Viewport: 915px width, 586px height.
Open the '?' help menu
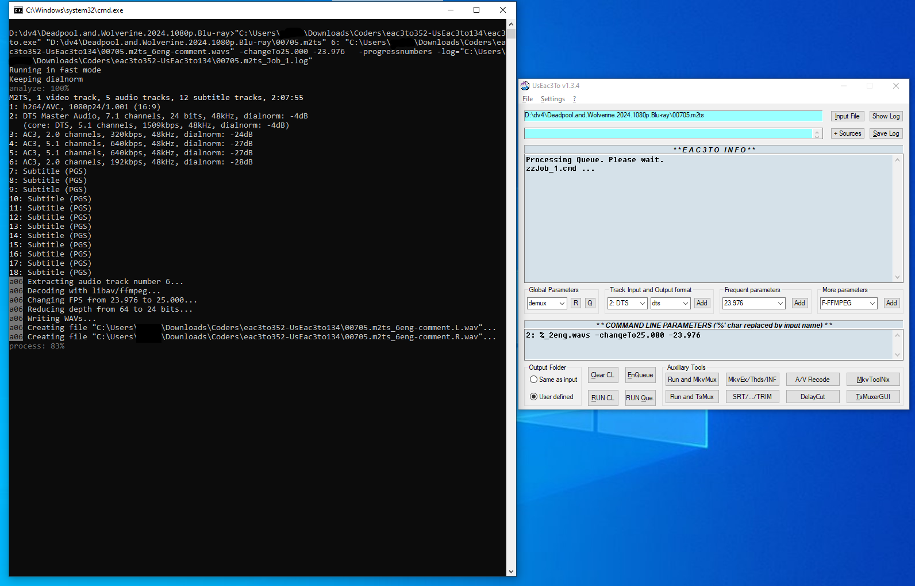[574, 99]
